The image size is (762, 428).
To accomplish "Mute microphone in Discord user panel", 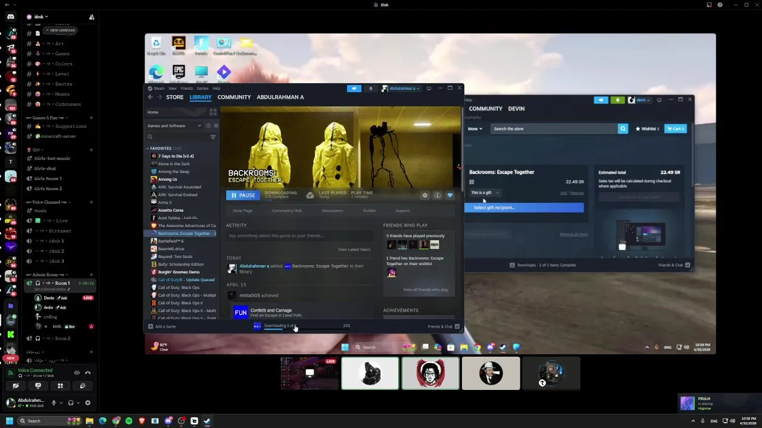I will tap(54, 402).
